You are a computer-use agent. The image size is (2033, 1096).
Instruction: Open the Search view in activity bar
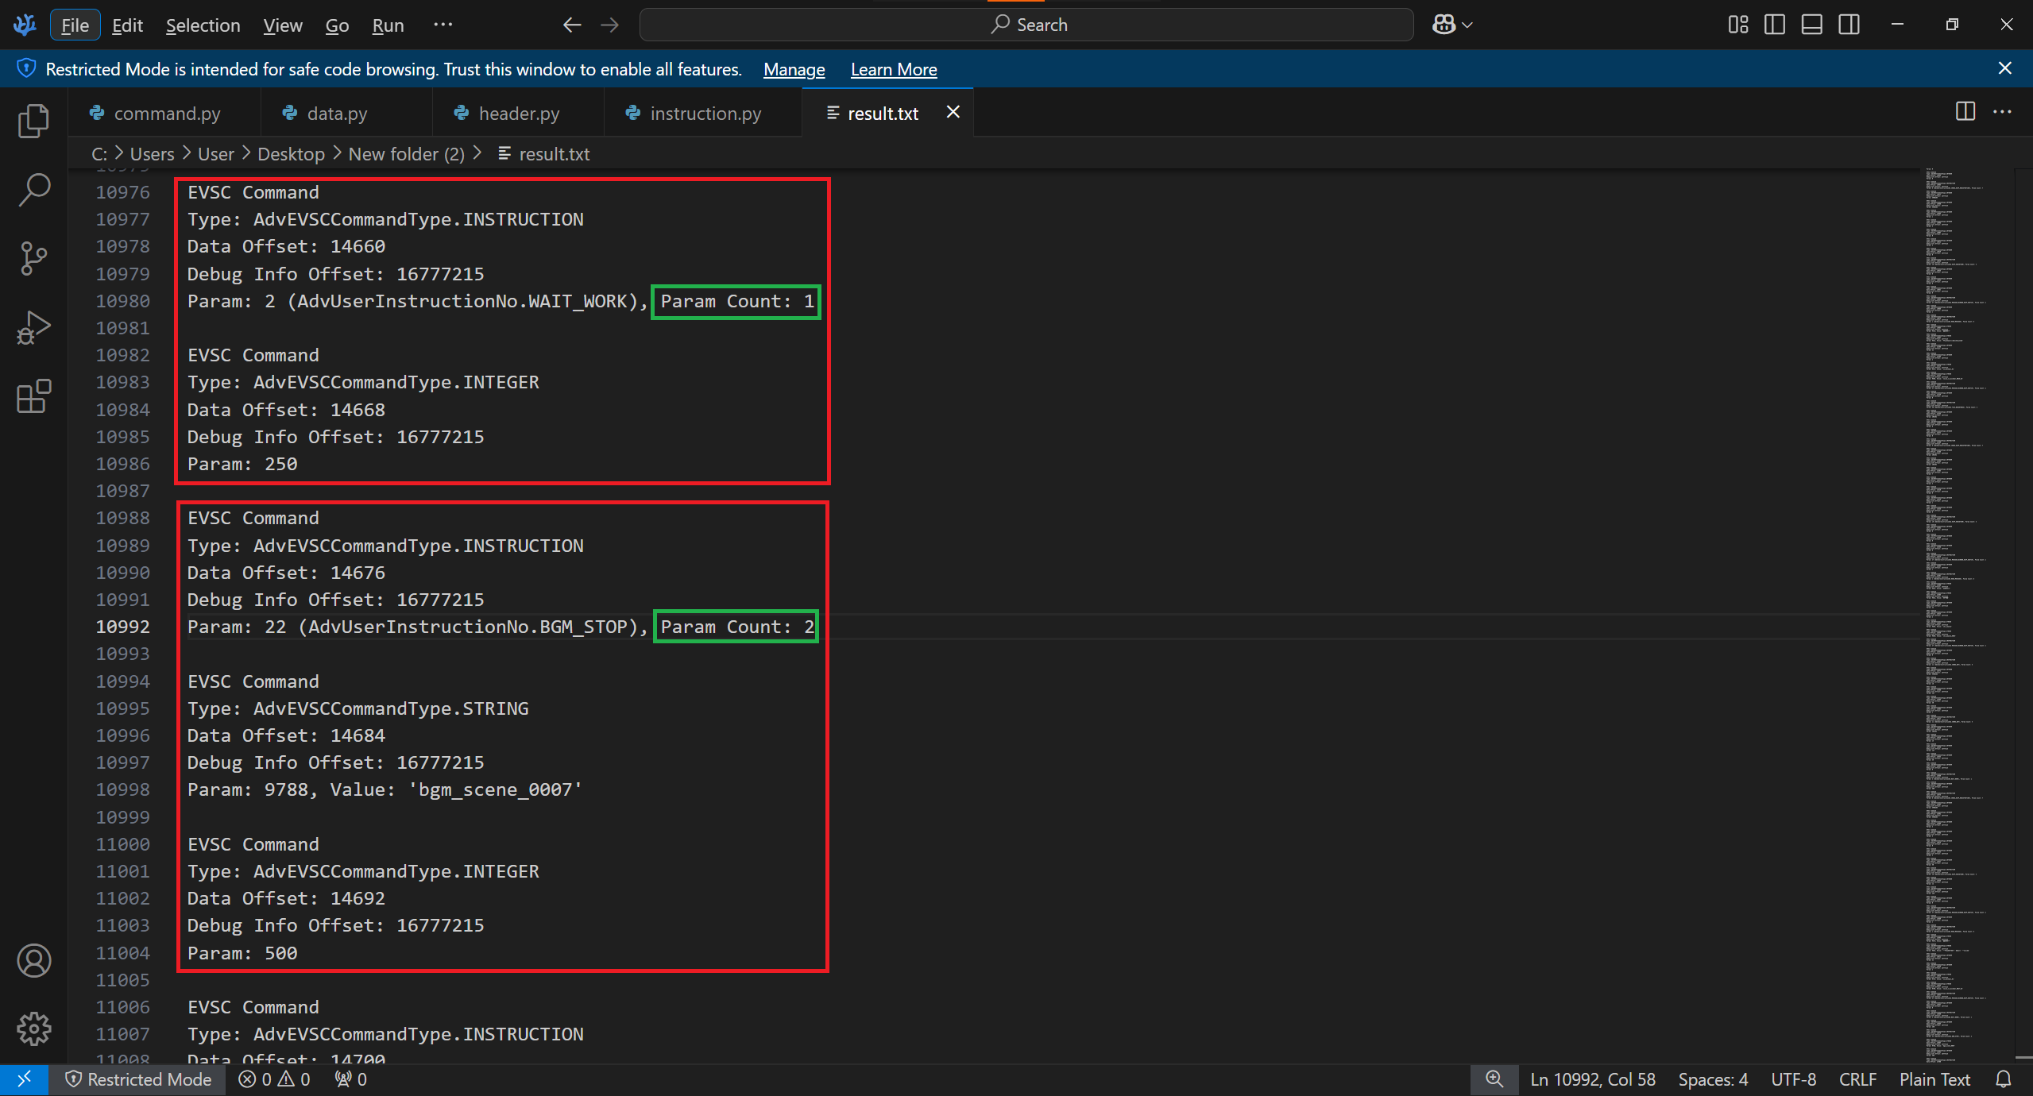[33, 189]
